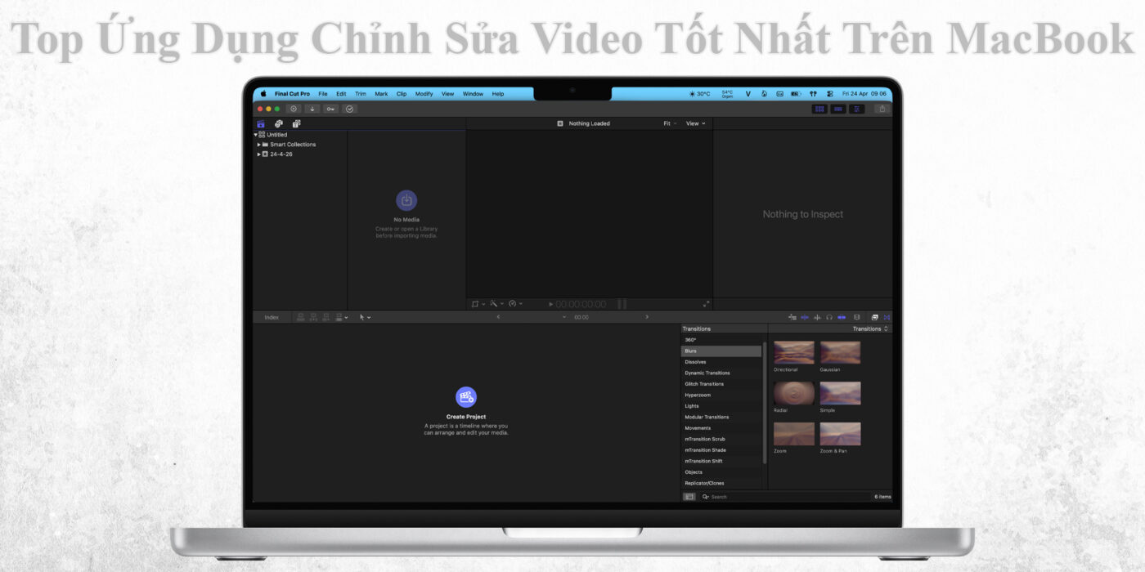1145x572 pixels.
Task: Toggle the Timeline panel visibility button
Action: point(838,109)
